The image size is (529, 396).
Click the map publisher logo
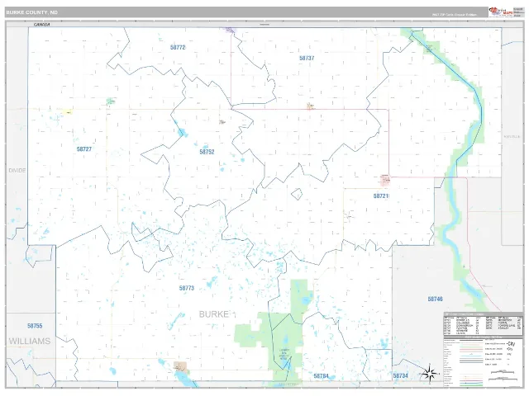point(501,12)
